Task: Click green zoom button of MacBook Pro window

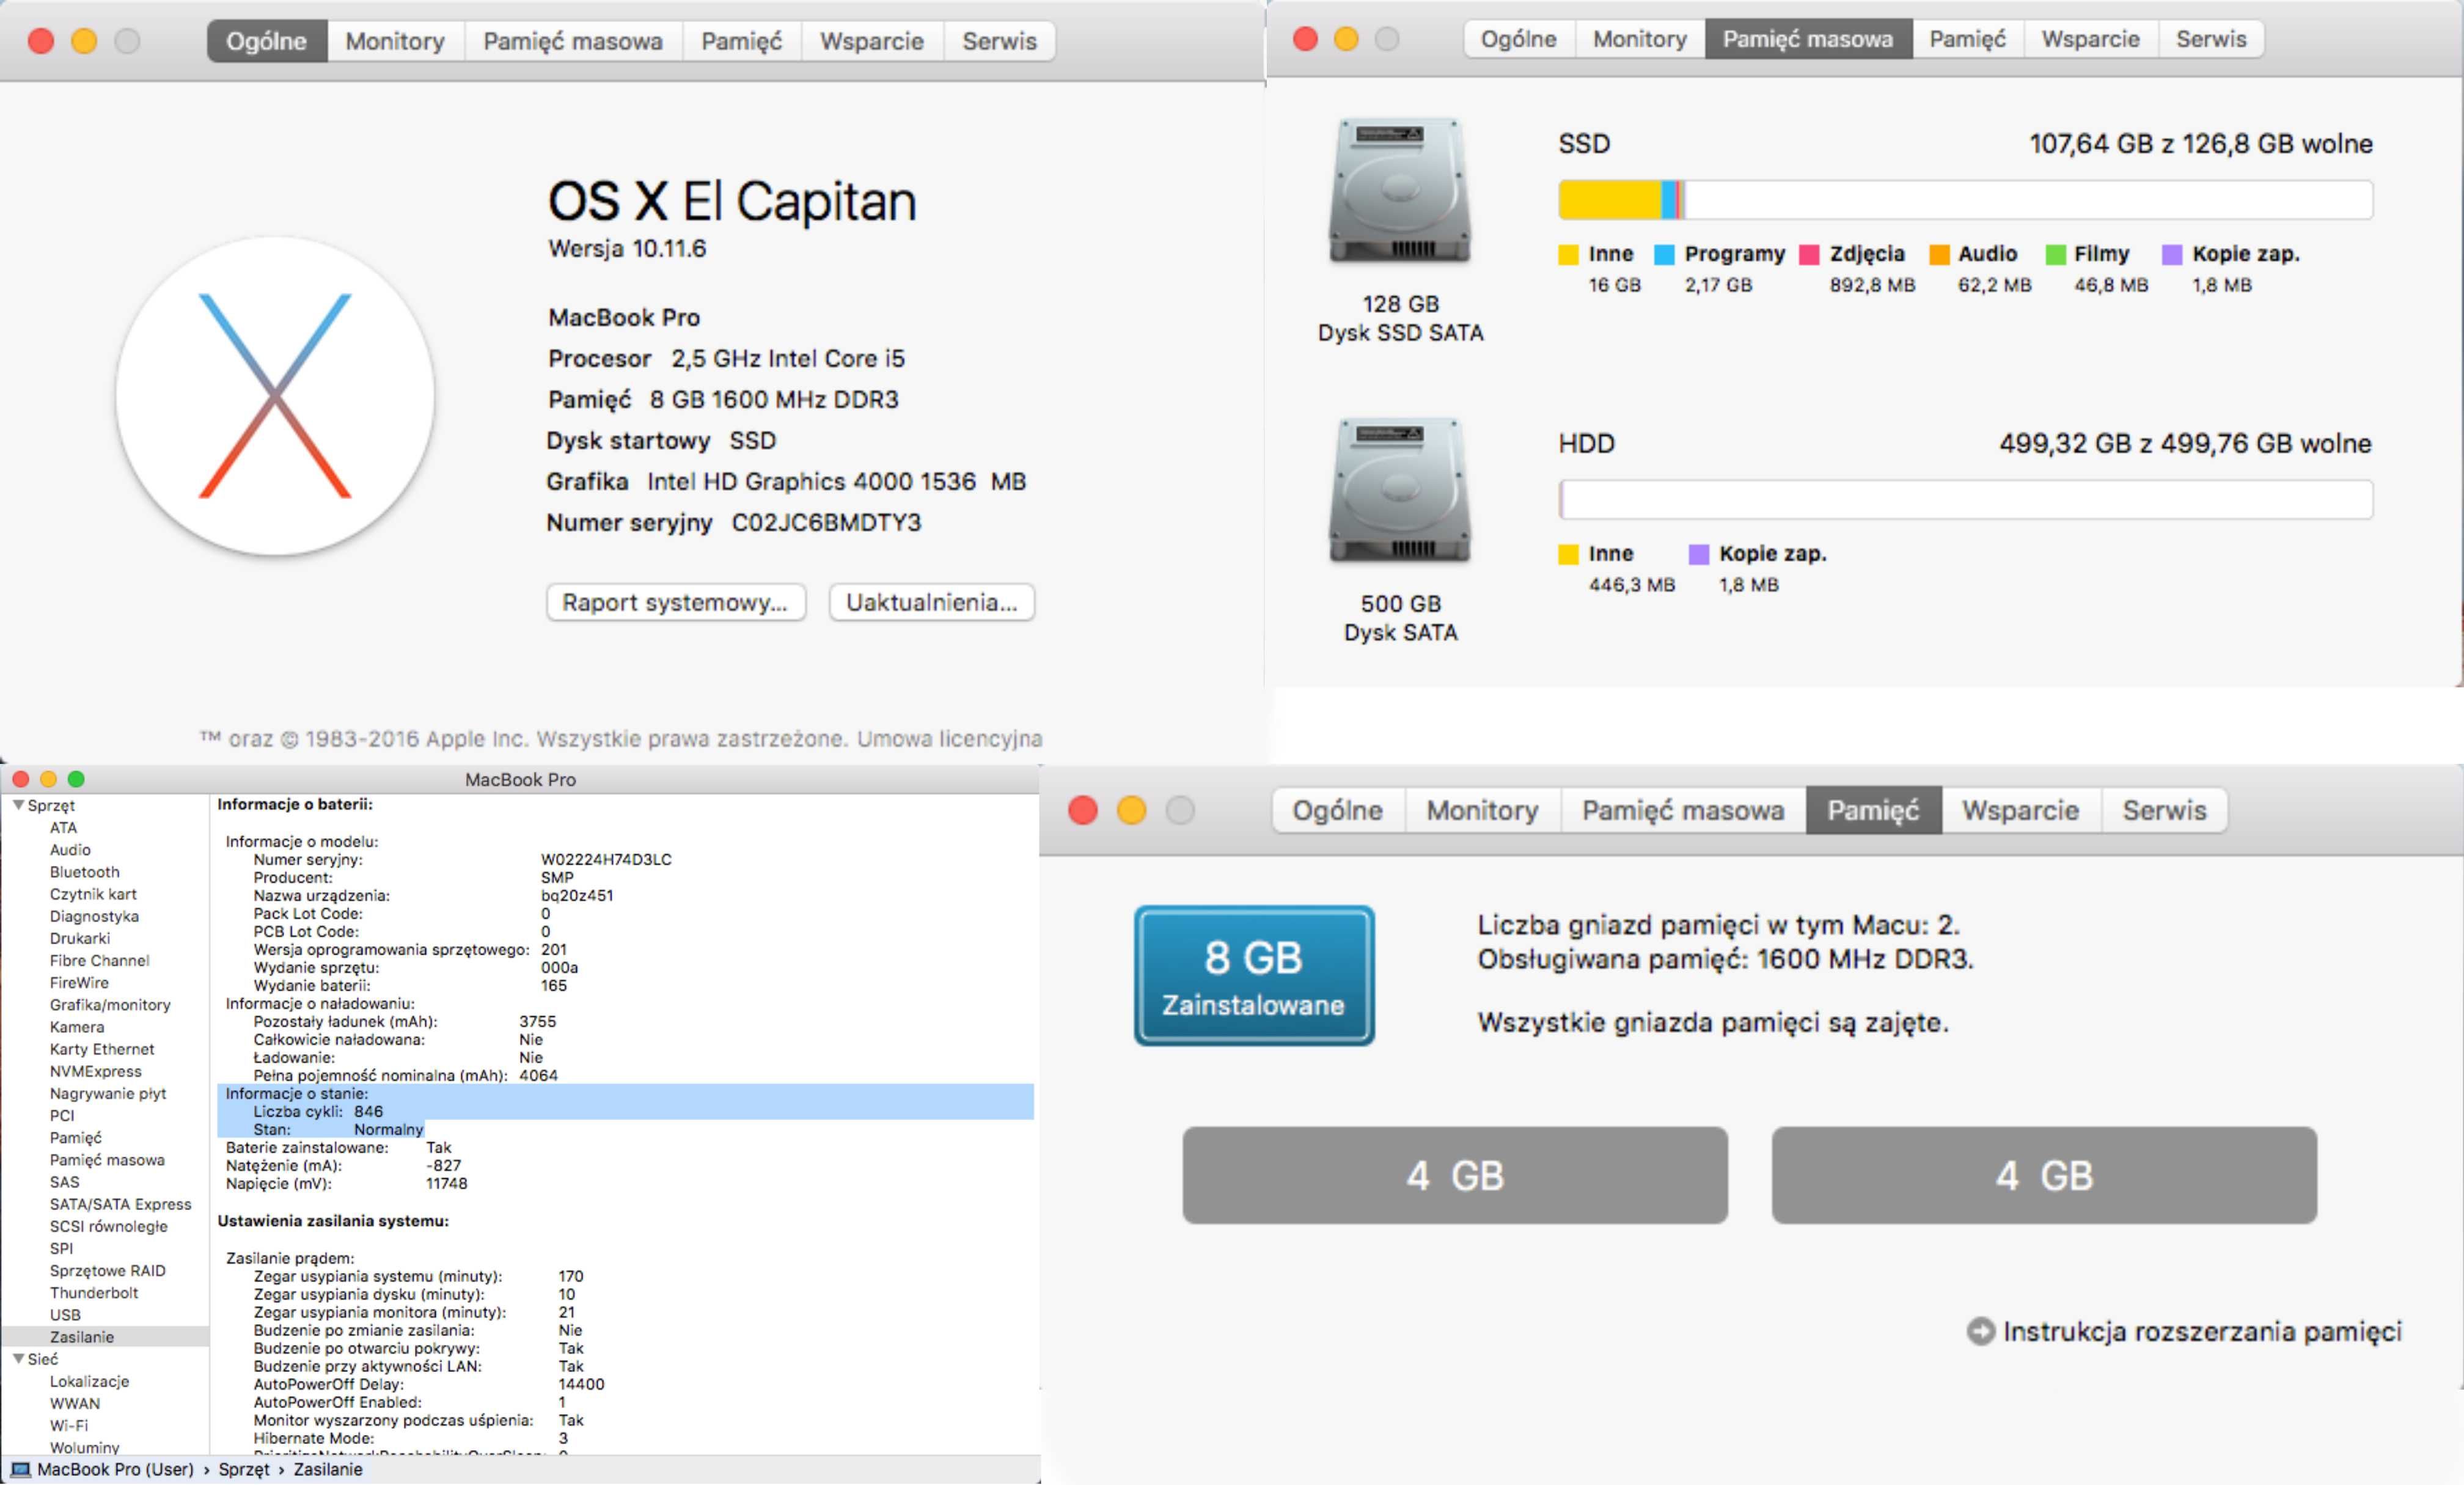Action: (76, 779)
